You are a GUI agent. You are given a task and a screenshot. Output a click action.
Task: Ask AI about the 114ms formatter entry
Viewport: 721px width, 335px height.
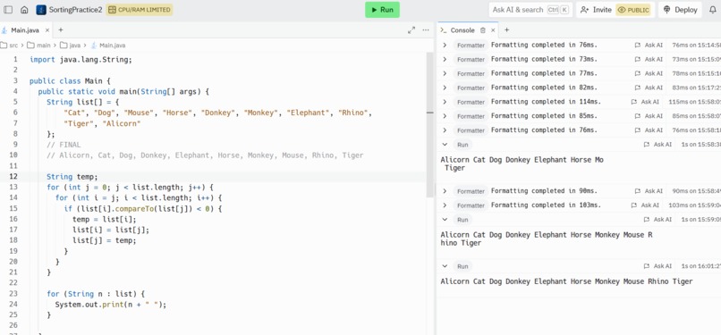click(x=646, y=102)
